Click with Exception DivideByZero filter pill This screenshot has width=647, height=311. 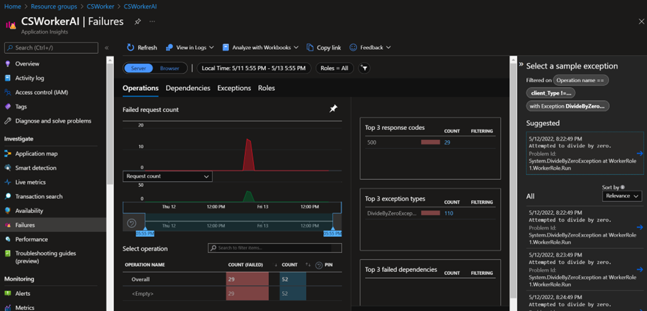pos(568,106)
